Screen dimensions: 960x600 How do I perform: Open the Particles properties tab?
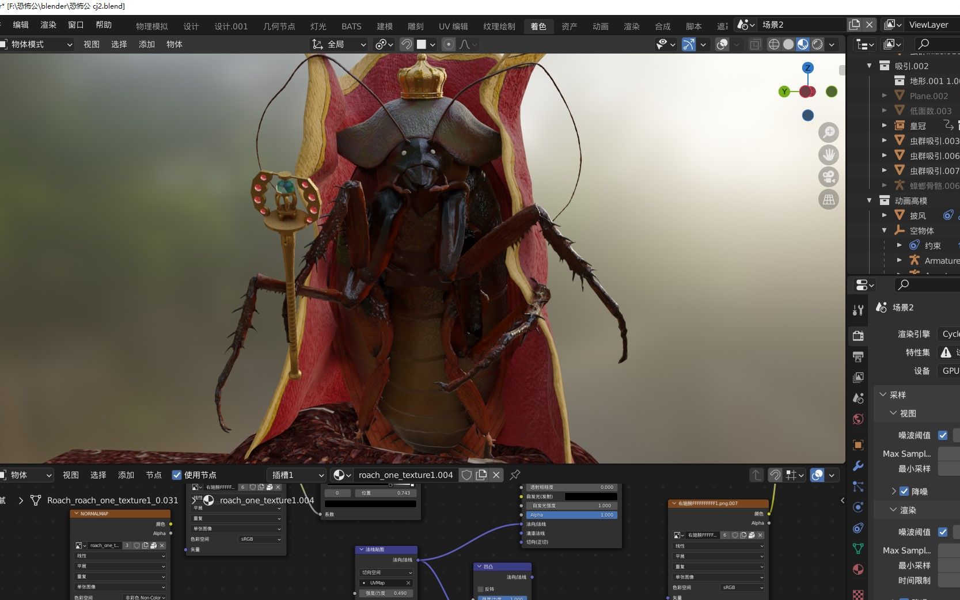pyautogui.click(x=858, y=487)
